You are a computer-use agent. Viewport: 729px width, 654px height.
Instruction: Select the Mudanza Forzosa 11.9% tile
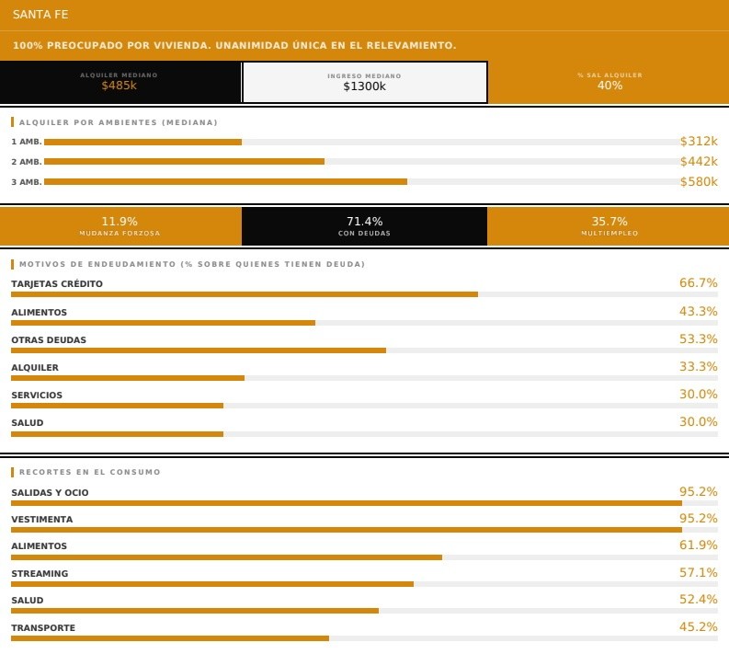(120, 226)
